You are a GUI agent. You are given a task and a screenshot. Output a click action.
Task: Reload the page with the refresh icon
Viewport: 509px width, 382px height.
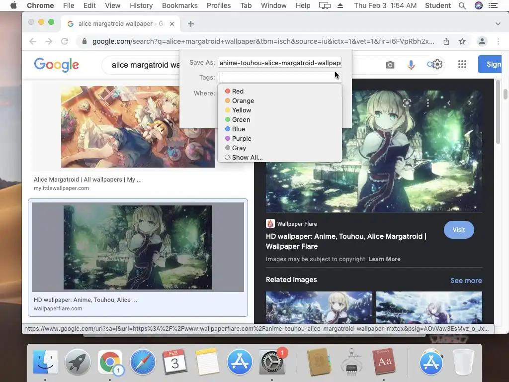click(65, 41)
